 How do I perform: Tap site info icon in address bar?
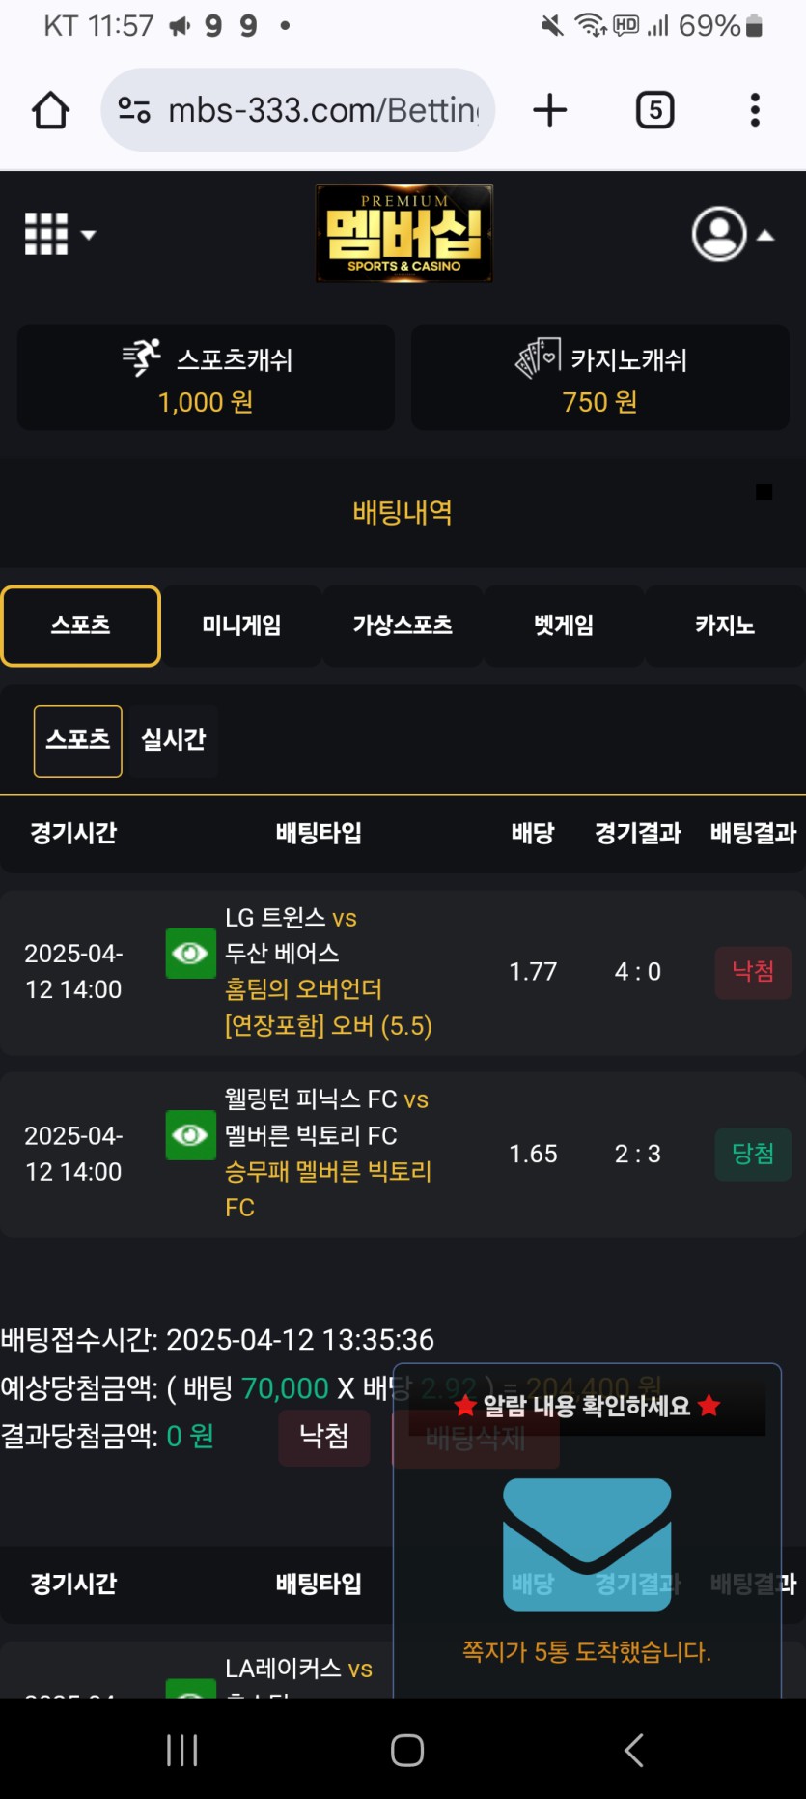tap(133, 110)
